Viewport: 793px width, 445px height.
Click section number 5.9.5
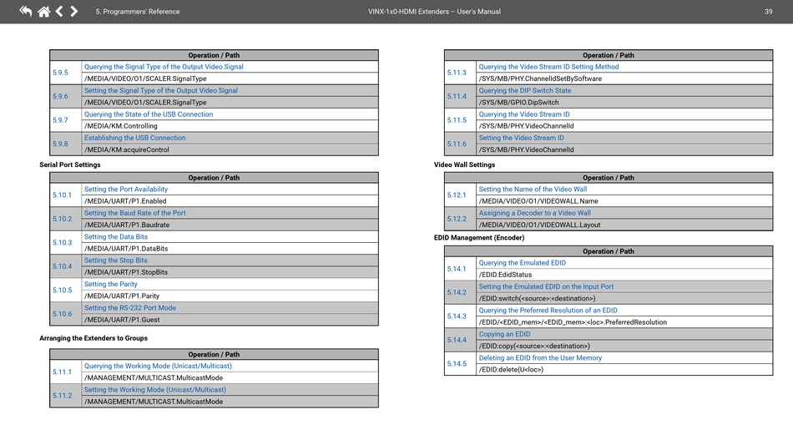click(x=60, y=73)
